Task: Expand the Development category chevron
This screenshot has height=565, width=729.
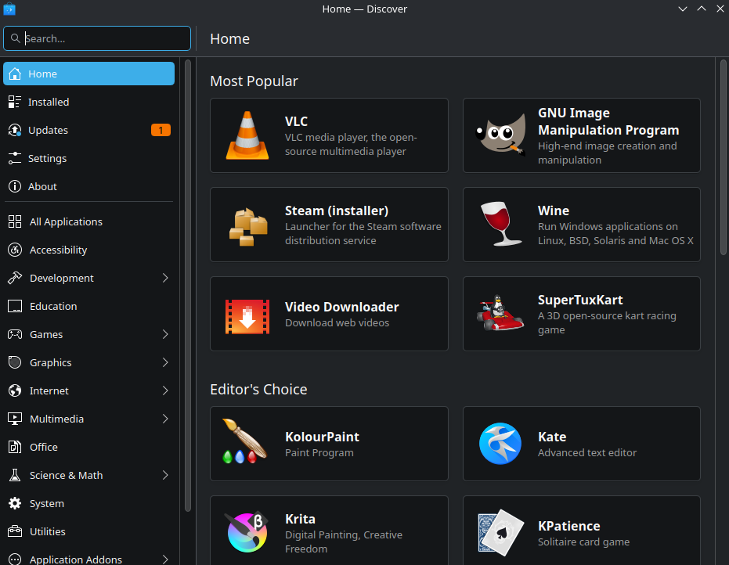Action: coord(165,278)
